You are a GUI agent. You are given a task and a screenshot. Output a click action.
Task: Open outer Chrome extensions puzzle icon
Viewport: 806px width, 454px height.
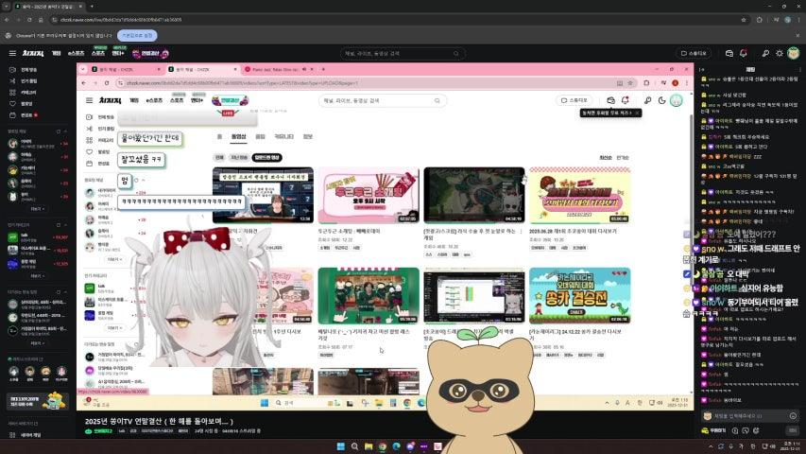pos(759,20)
